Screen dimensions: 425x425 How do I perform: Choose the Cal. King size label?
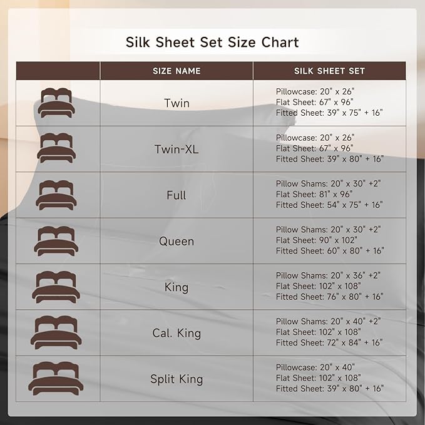point(177,333)
